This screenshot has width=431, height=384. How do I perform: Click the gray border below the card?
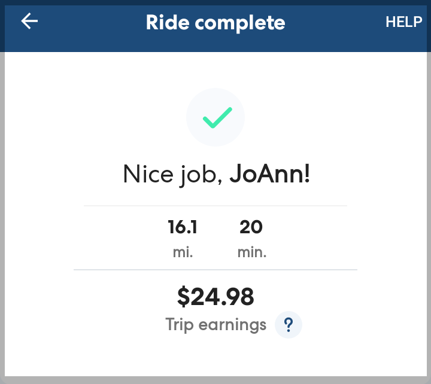[215, 380]
